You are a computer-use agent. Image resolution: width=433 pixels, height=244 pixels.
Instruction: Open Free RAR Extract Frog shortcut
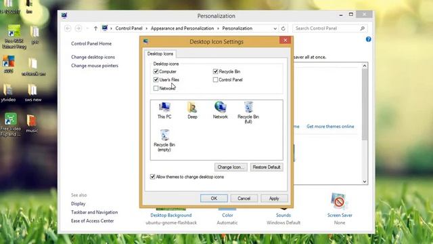[14, 37]
